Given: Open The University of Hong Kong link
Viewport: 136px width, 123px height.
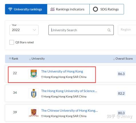Looking at the screenshot, I should pyautogui.click(x=62, y=71).
